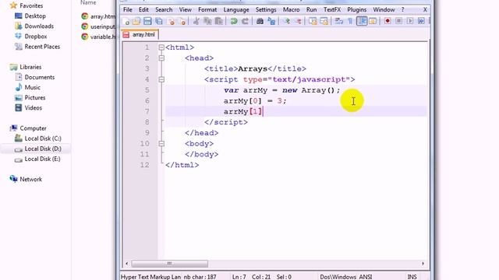Collapse the head fold marker on line 2
This screenshot has height=280, width=499.
click(x=161, y=58)
